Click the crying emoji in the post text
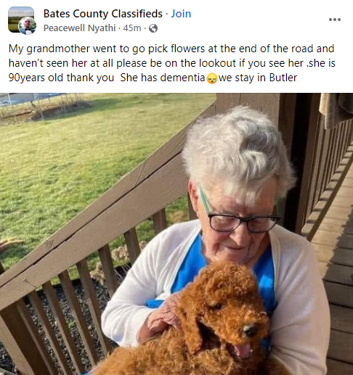Image resolution: width=353 pixels, height=375 pixels. point(212,78)
